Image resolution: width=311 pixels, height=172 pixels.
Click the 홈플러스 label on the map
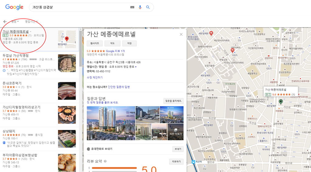pos(264,141)
